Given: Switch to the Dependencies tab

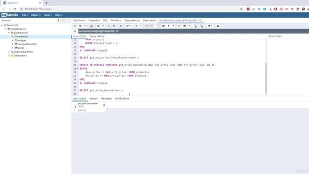Looking at the screenshot, I should [132, 20].
